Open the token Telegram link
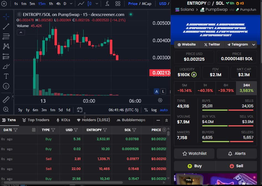The image size is (262, 186). (237, 44)
